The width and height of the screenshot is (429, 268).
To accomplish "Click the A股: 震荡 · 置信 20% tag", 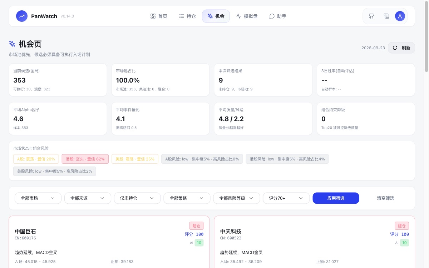I will (36, 159).
